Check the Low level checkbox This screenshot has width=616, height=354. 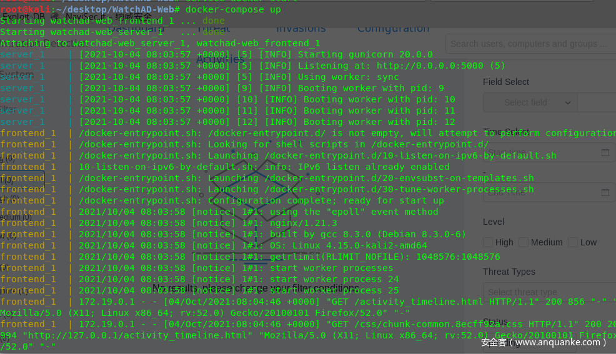[572, 242]
